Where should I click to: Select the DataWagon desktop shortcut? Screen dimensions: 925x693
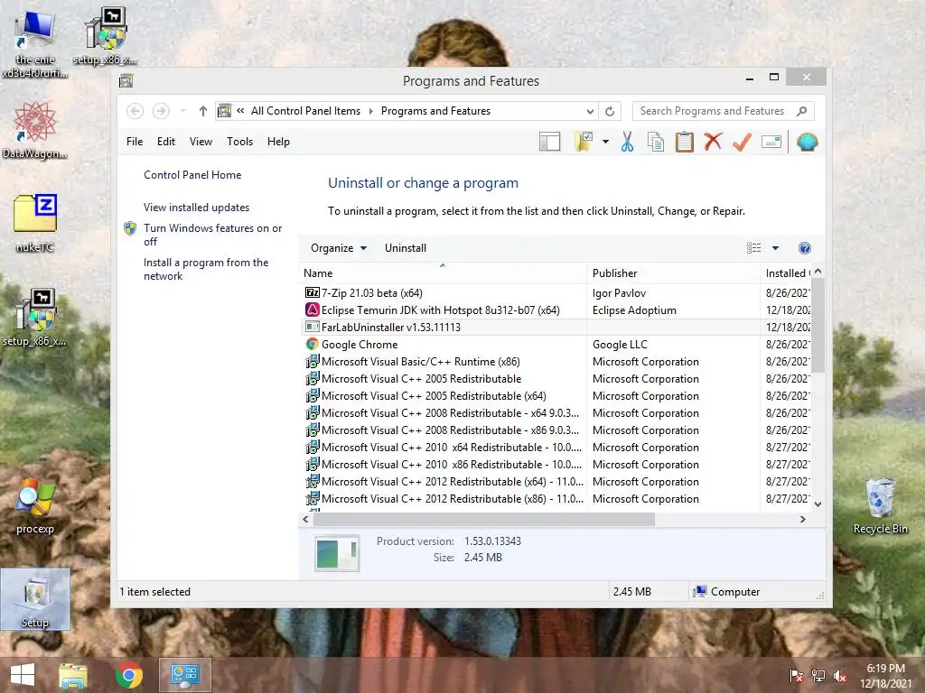pyautogui.click(x=35, y=130)
